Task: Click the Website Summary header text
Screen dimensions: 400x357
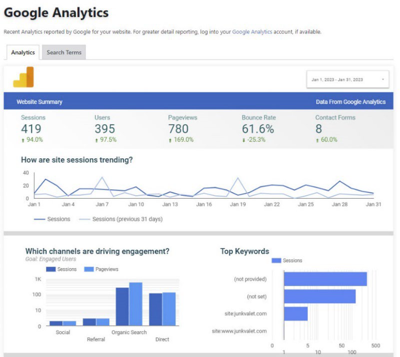Action: pos(39,102)
